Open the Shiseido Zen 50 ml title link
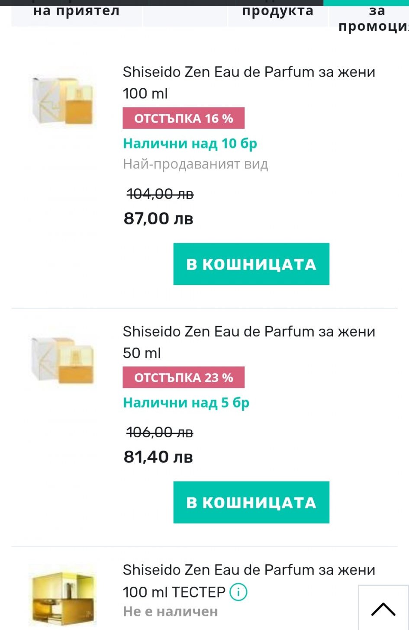409x630 pixels. coord(249,342)
